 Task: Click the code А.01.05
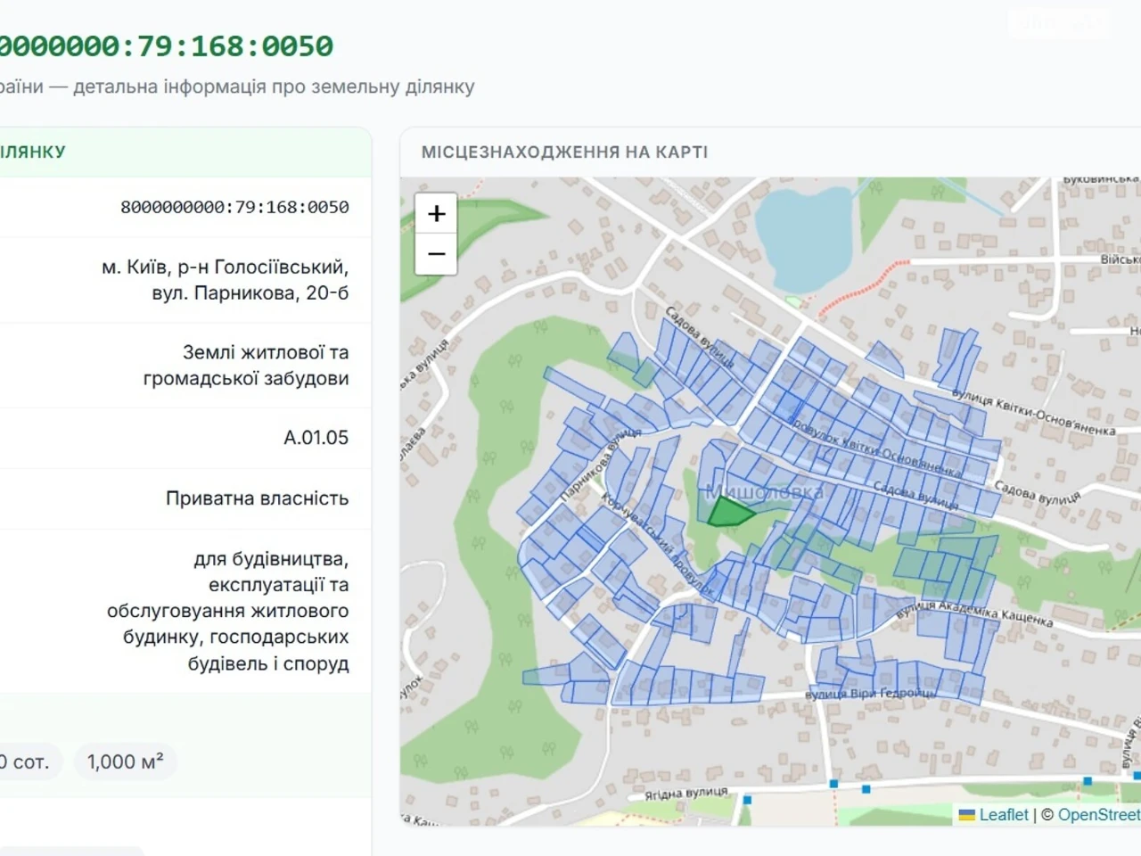[316, 438]
